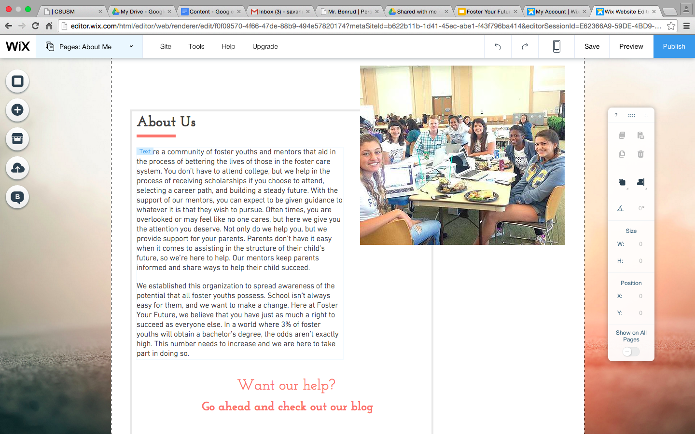
Task: Click the Paste icon in the toolbox
Action: tap(640, 136)
